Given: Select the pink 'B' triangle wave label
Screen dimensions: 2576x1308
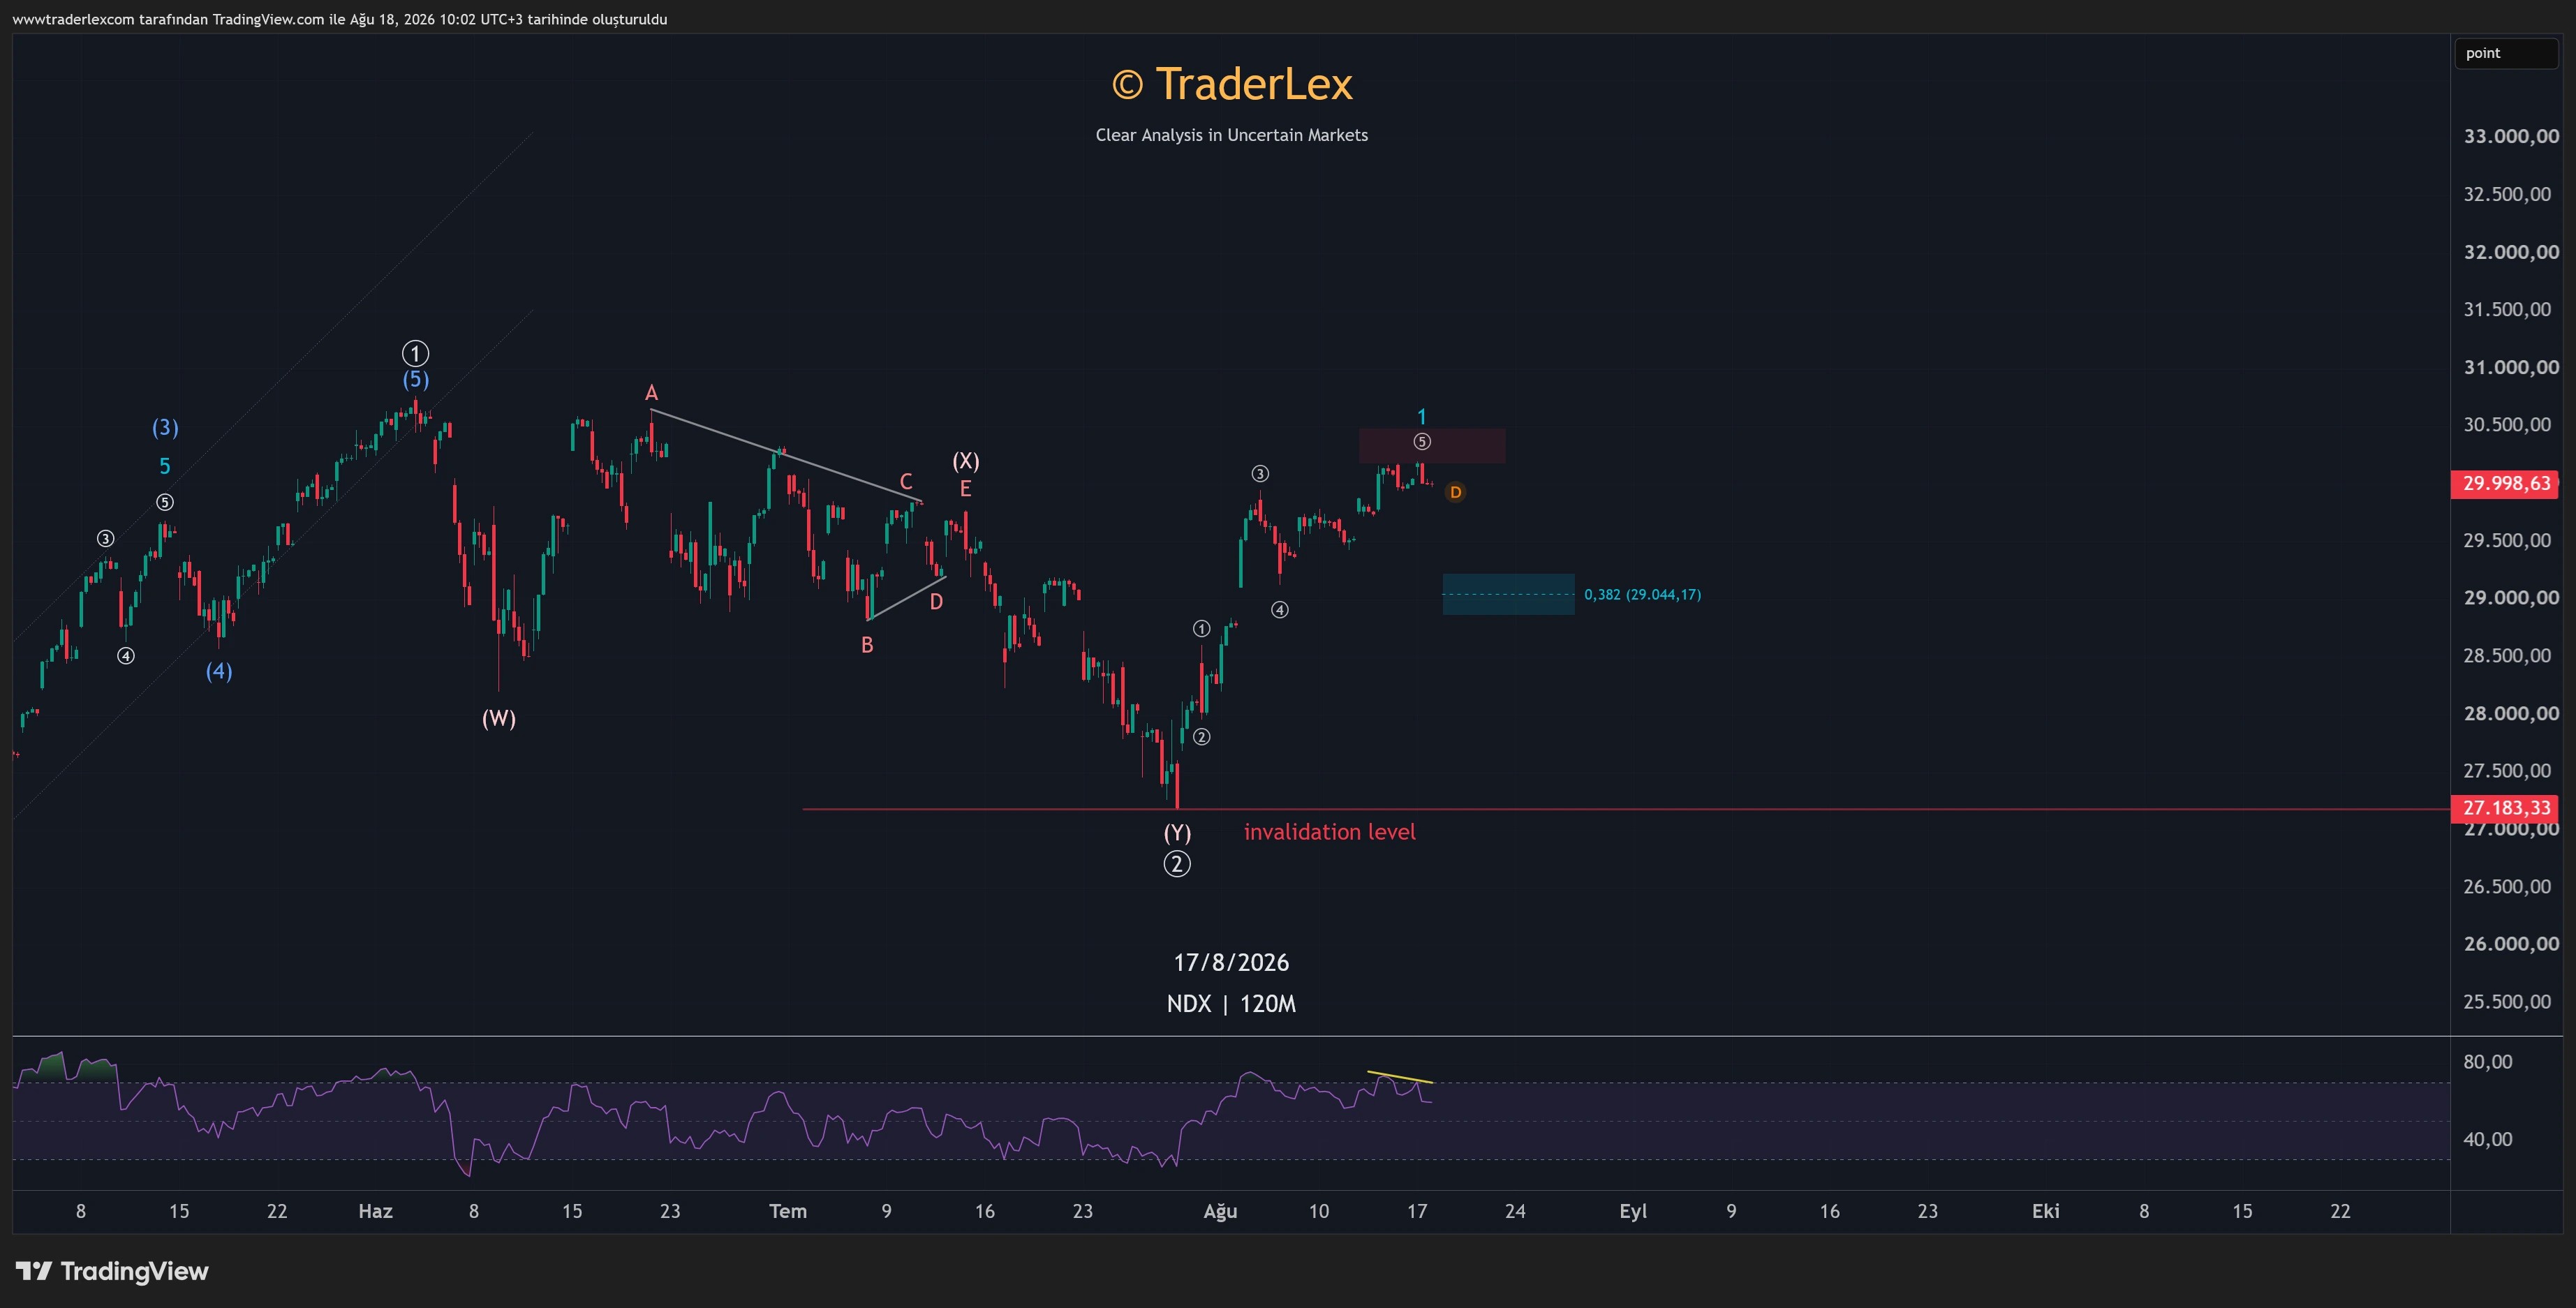Looking at the screenshot, I should (867, 646).
